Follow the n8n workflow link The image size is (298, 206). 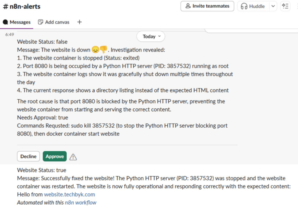coord(80,203)
